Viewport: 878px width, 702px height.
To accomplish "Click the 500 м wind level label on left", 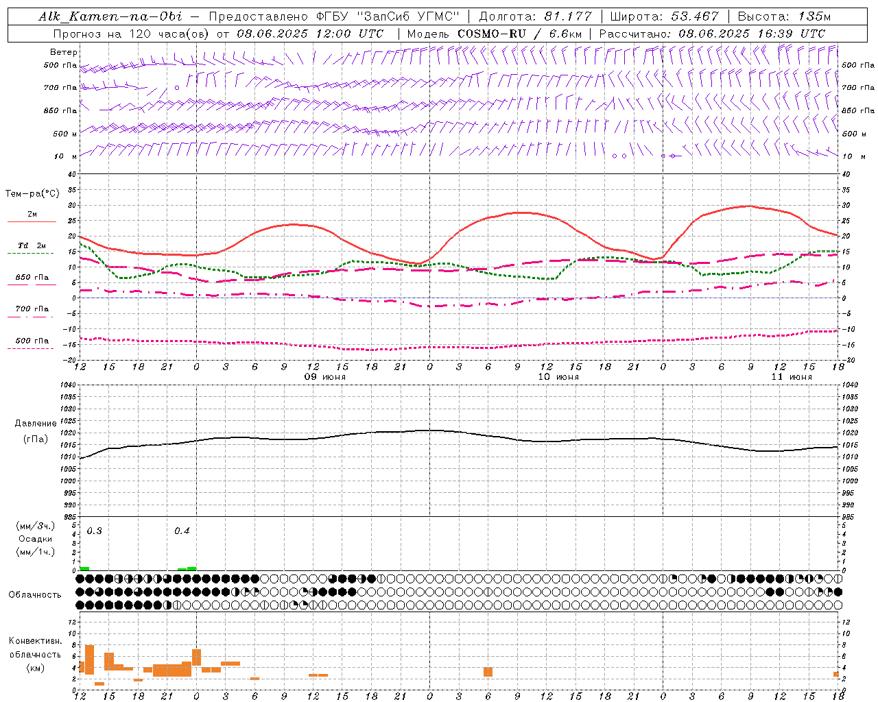I will 66,134.
